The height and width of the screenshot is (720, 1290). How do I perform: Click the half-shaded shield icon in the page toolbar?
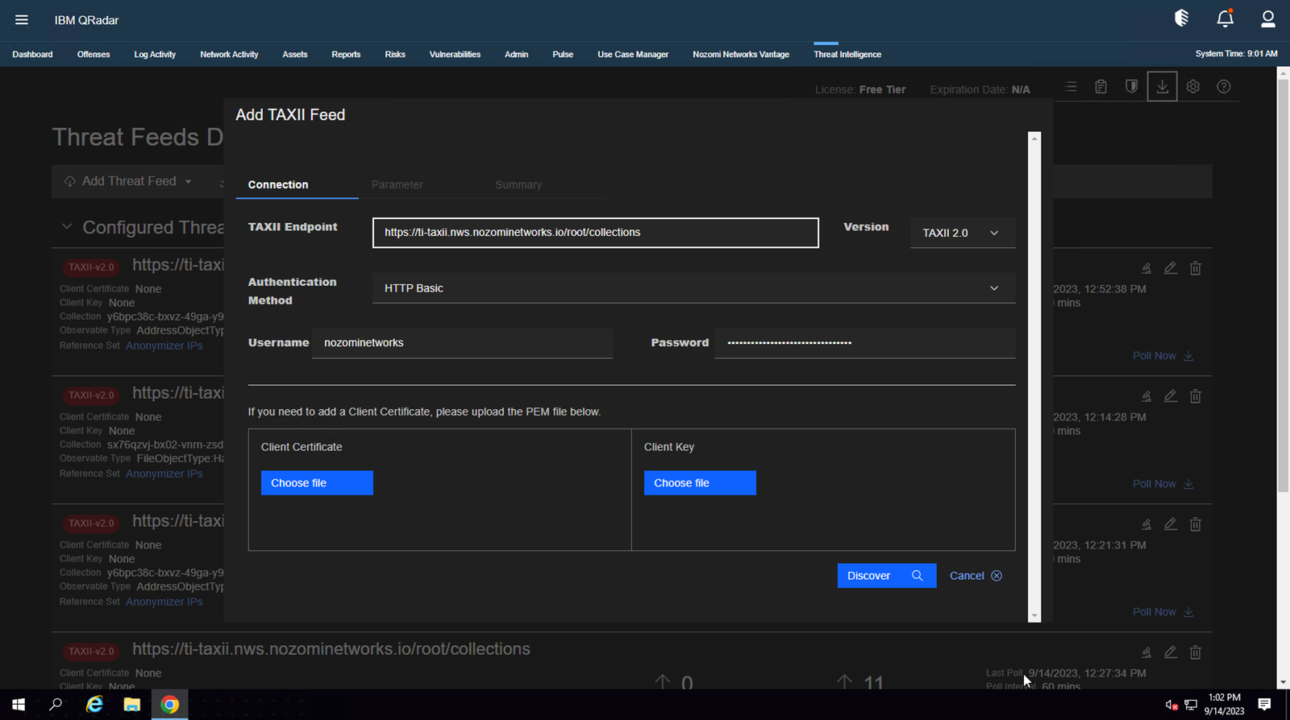[1131, 86]
